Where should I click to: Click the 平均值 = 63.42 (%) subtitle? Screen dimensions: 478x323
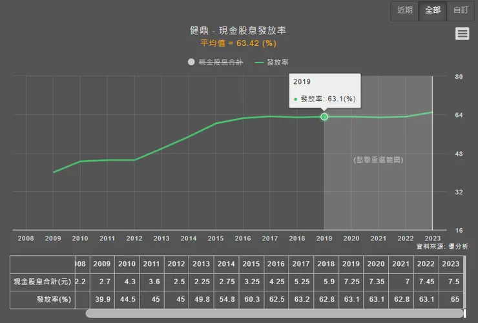tap(238, 43)
